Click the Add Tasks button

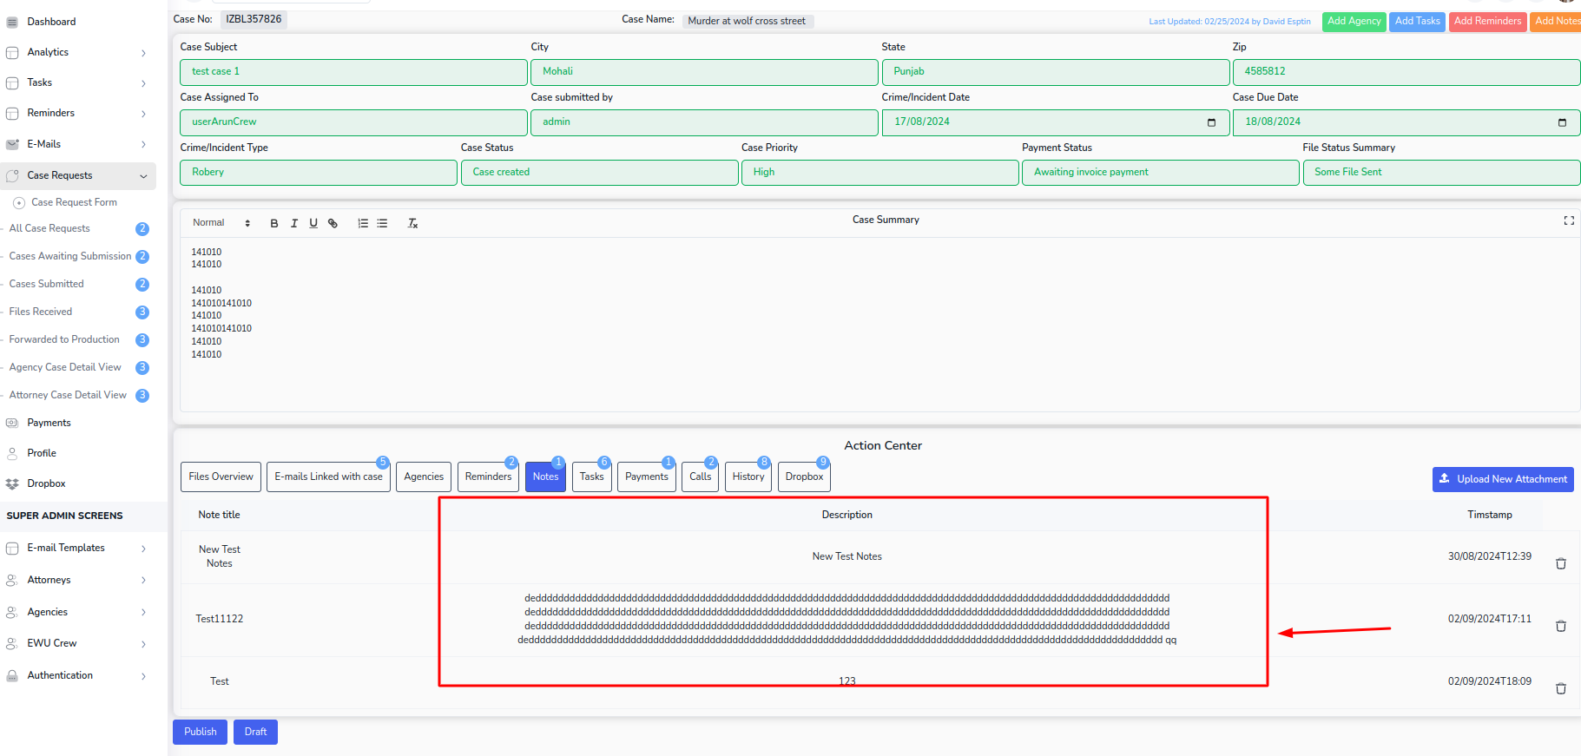[1417, 22]
